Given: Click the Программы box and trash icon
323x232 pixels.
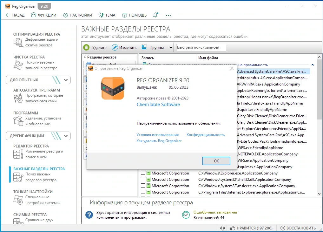Looking at the screenshot, I should click(18, 121).
